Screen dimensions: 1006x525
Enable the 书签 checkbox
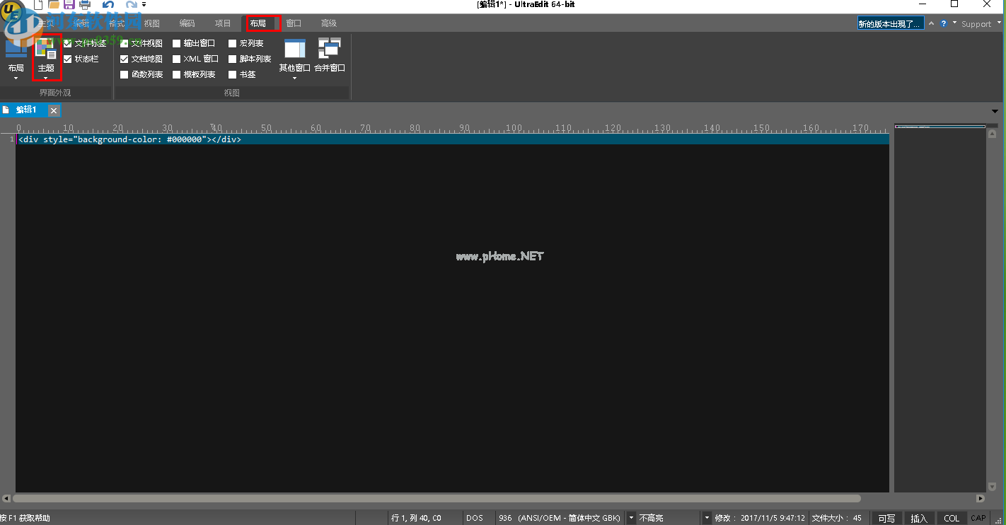tap(232, 74)
